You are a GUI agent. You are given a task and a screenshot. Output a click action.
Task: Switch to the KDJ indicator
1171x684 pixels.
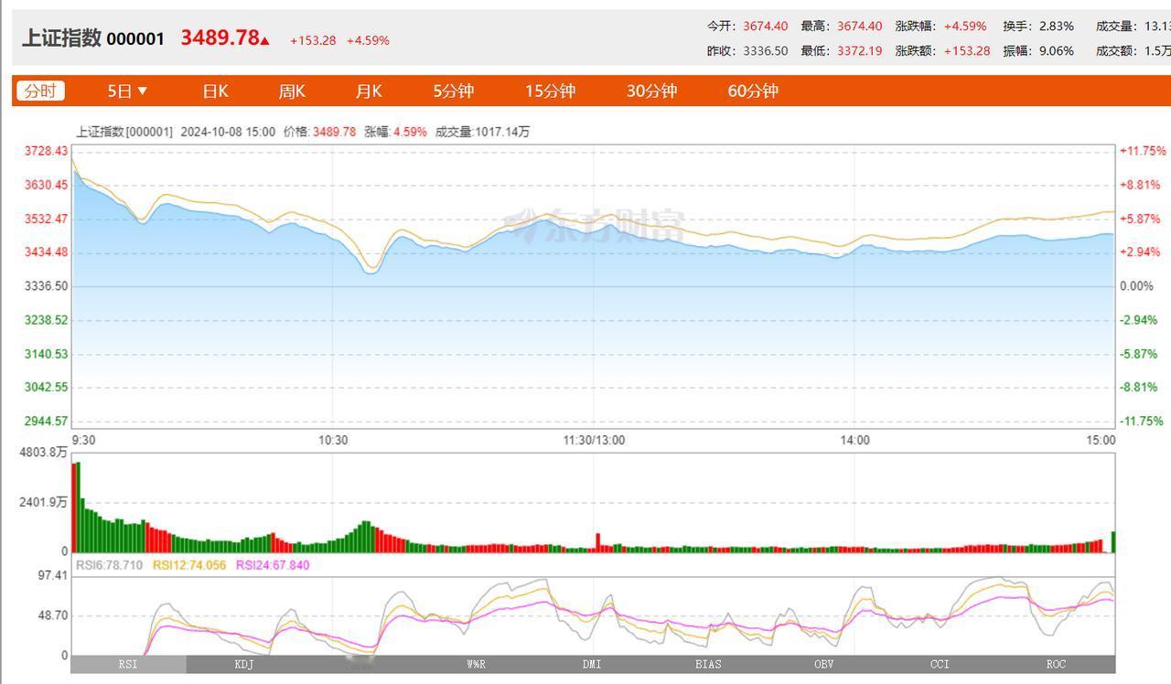click(244, 665)
